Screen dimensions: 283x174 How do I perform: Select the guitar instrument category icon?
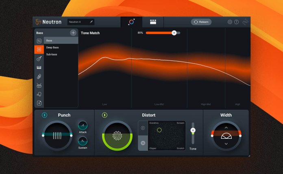tap(39, 58)
